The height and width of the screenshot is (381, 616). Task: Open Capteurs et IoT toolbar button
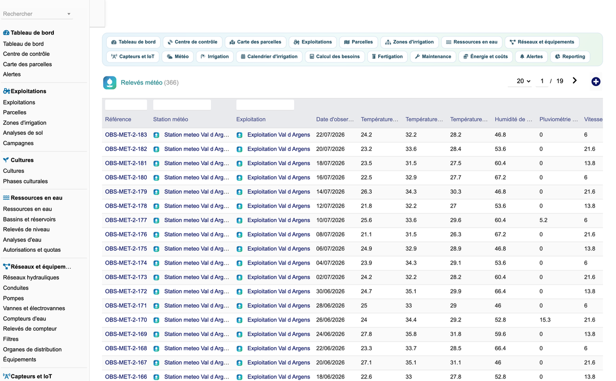pyautogui.click(x=132, y=56)
